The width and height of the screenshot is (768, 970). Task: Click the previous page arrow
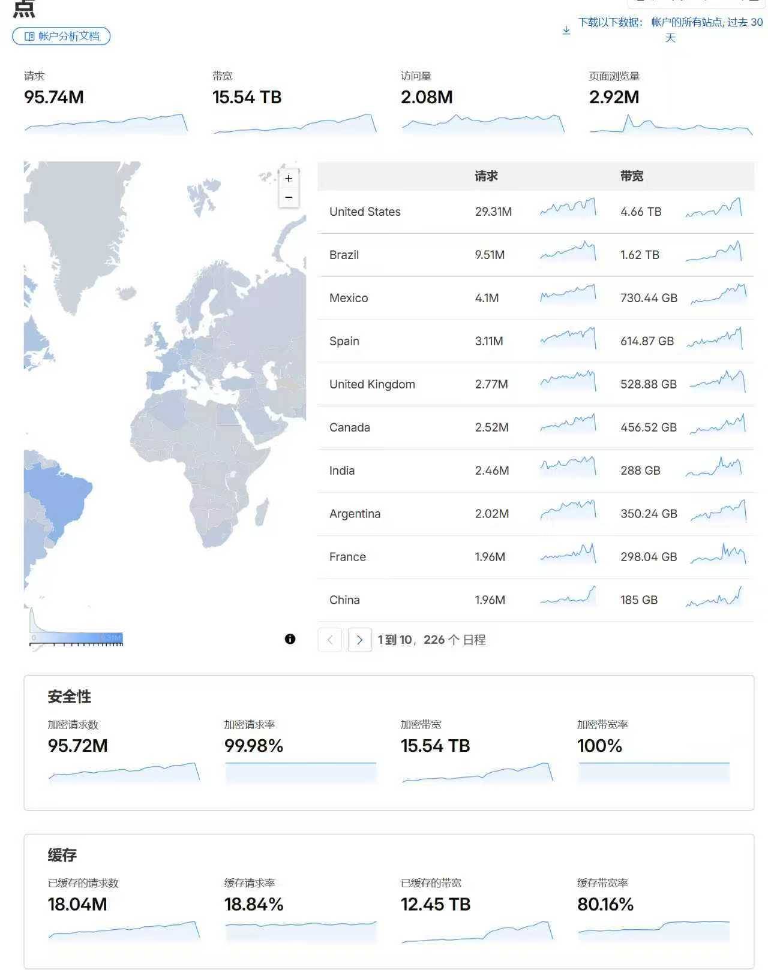pyautogui.click(x=329, y=640)
